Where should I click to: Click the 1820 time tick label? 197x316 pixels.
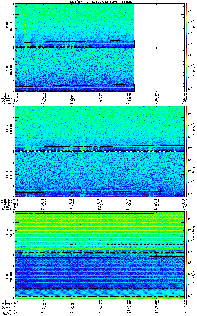[x=44, y=312]
